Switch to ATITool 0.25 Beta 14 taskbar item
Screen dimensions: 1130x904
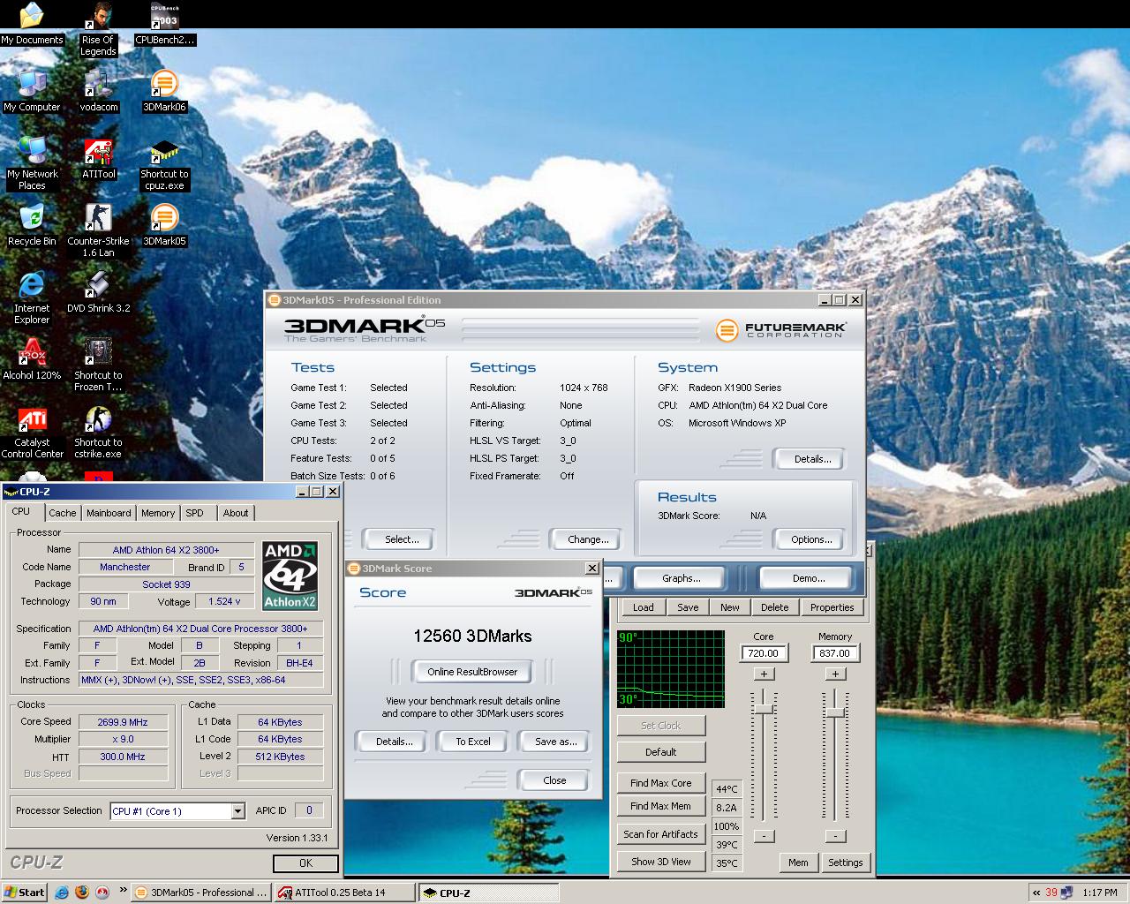click(343, 893)
